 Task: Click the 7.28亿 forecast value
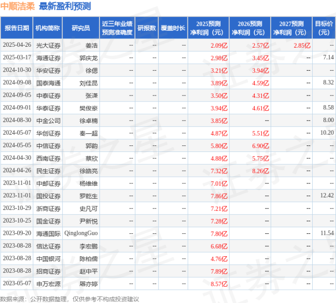(219, 221)
